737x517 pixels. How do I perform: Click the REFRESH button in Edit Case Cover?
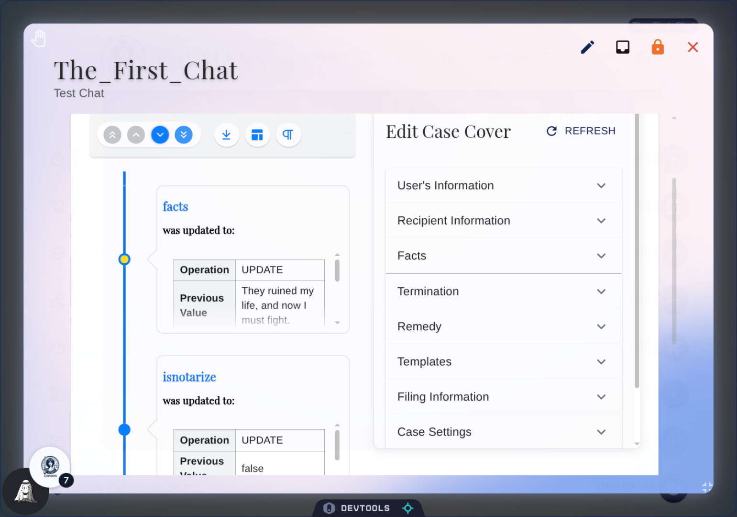tap(580, 131)
